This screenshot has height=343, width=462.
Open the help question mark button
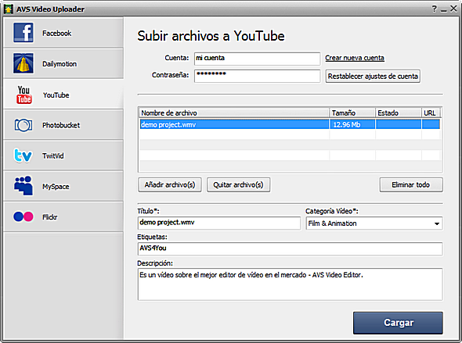(435, 9)
